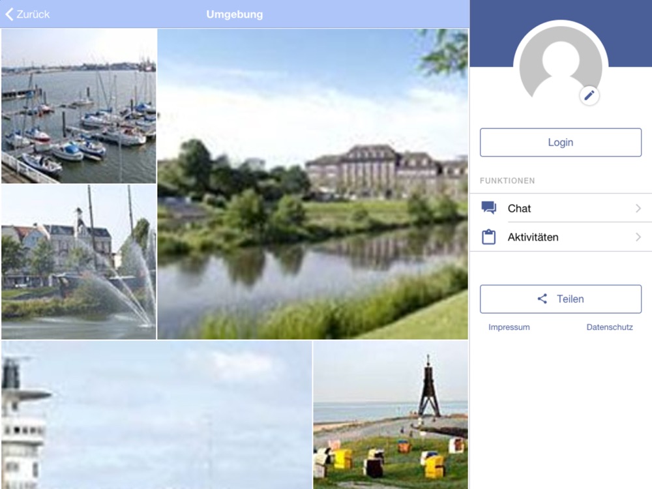Open the Datenschutz link
Image resolution: width=652 pixels, height=489 pixels.
[x=610, y=327]
